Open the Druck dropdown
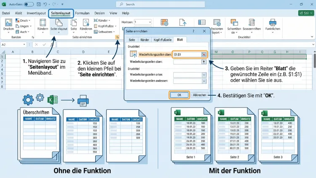 pyautogui.click(x=23, y=20)
